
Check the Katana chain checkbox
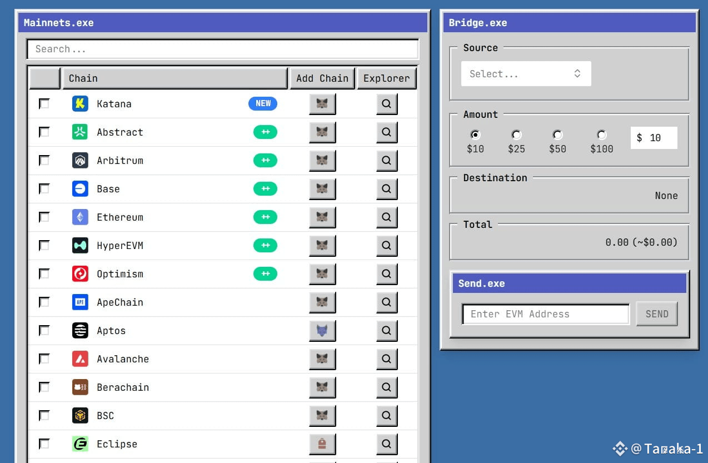44,104
